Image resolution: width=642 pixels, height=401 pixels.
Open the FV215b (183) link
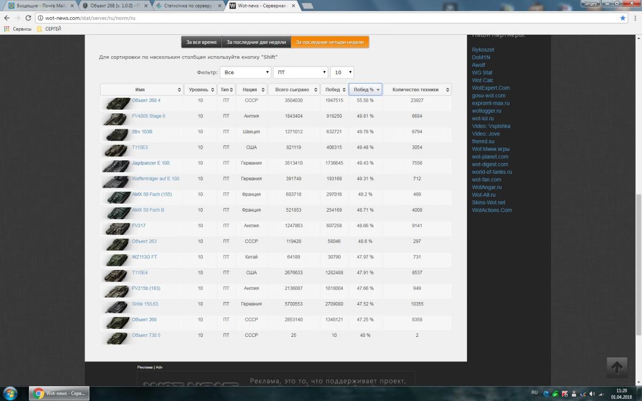click(146, 288)
